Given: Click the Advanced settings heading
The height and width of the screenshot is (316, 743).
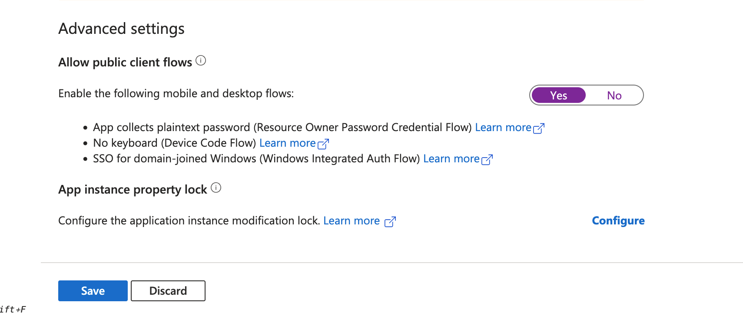Looking at the screenshot, I should 122,29.
